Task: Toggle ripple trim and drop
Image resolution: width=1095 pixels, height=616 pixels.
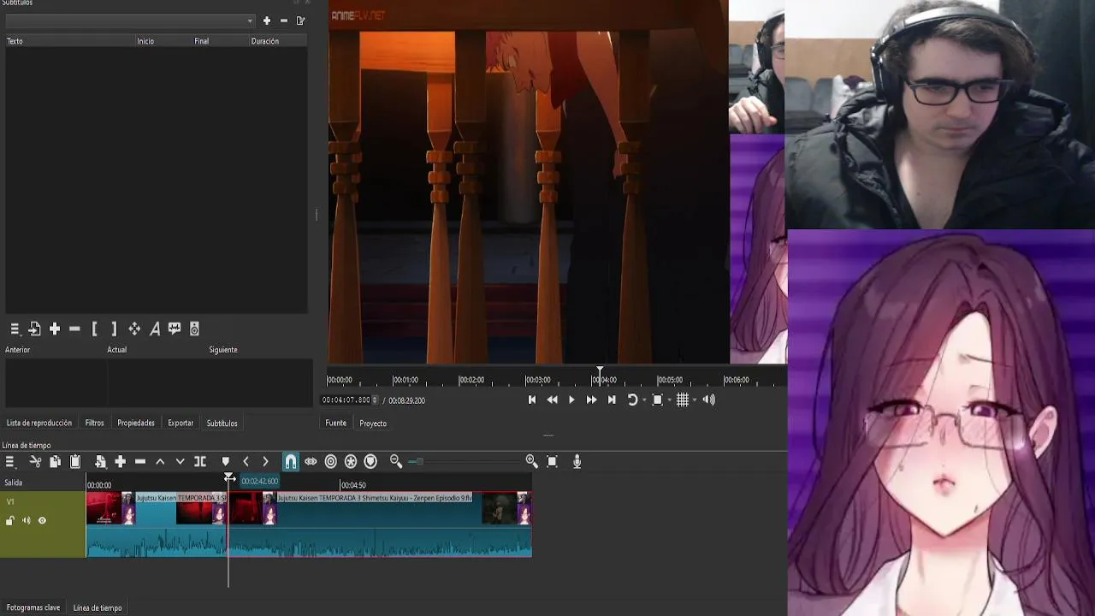Action: 331,461
